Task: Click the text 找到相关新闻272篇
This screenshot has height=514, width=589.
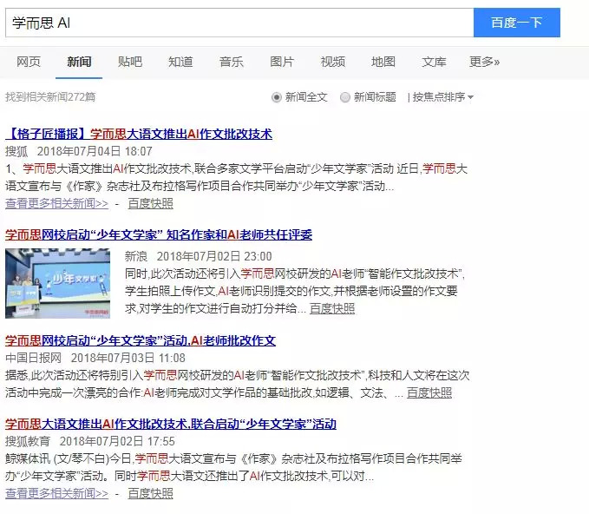Action: pyautogui.click(x=50, y=97)
